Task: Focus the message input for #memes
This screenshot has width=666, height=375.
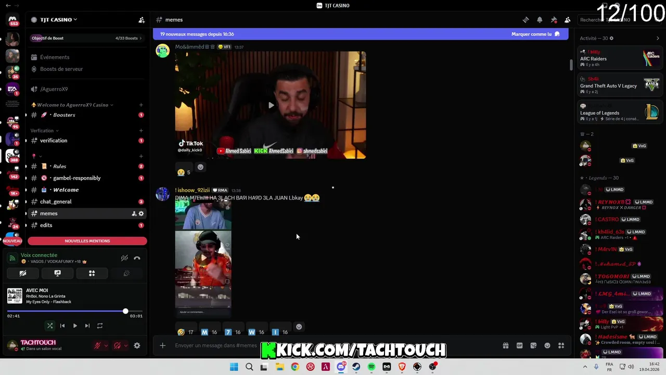Action: (x=216, y=345)
